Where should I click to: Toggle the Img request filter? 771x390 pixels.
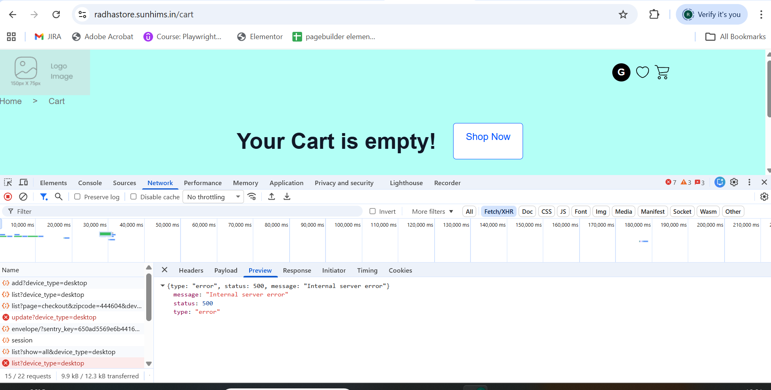(601, 211)
